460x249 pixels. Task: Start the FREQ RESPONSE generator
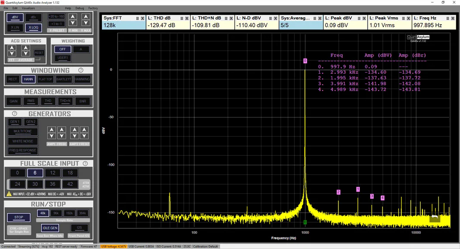(23, 151)
